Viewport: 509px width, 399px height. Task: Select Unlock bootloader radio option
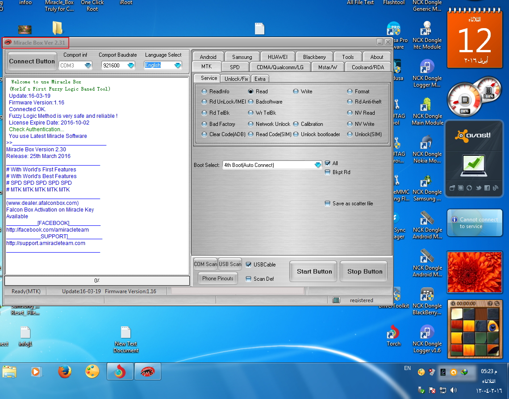(296, 134)
